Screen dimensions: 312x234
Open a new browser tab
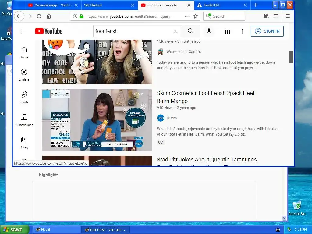(256, 5)
